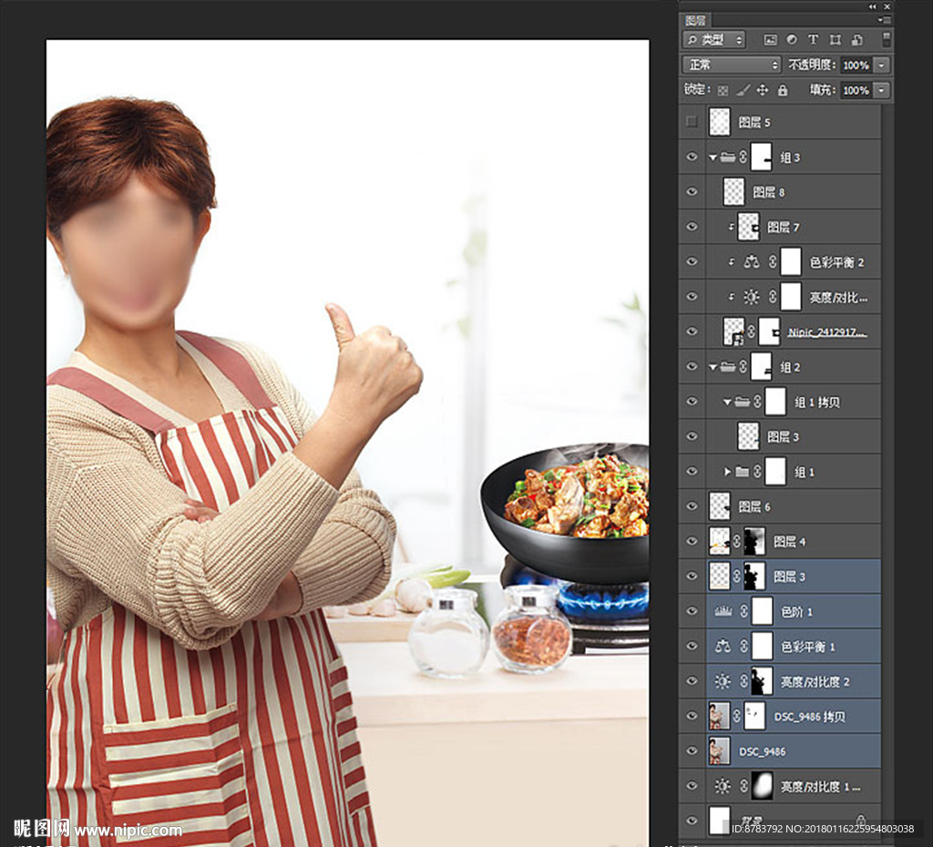Image resolution: width=933 pixels, height=847 pixels.
Task: Click mask link icon of DSC_9486 拷贝
Action: click(736, 716)
